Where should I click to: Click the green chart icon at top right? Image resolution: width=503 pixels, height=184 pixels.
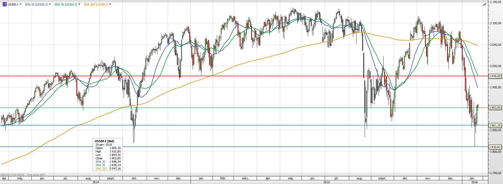484,4
